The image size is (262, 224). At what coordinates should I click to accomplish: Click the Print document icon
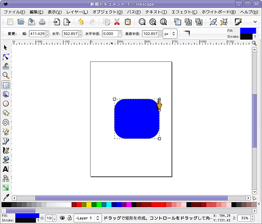point(42,22)
